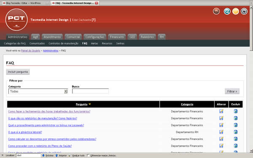The image size is (253, 158).
Task: Edit the descontos por atraso question
Action: 221,139
